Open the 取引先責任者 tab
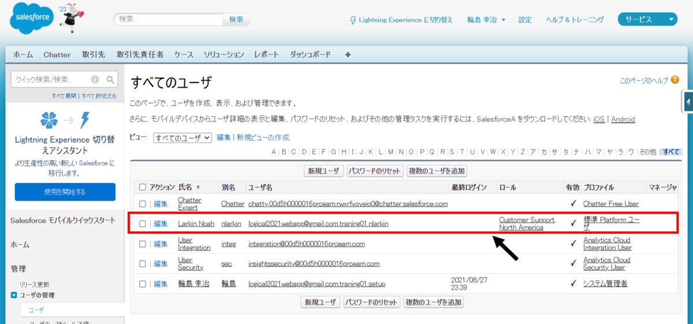 point(140,55)
